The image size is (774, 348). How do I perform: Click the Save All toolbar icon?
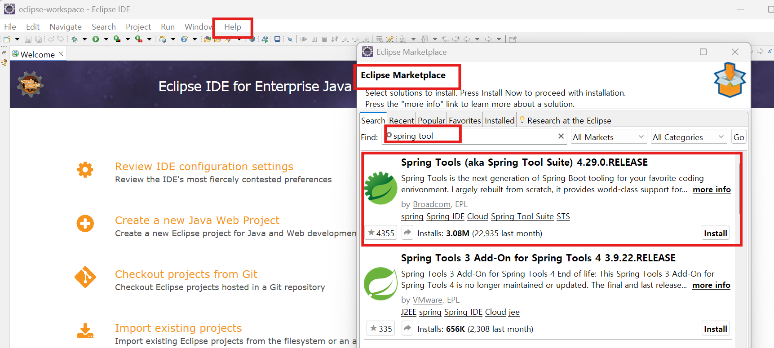coord(38,39)
